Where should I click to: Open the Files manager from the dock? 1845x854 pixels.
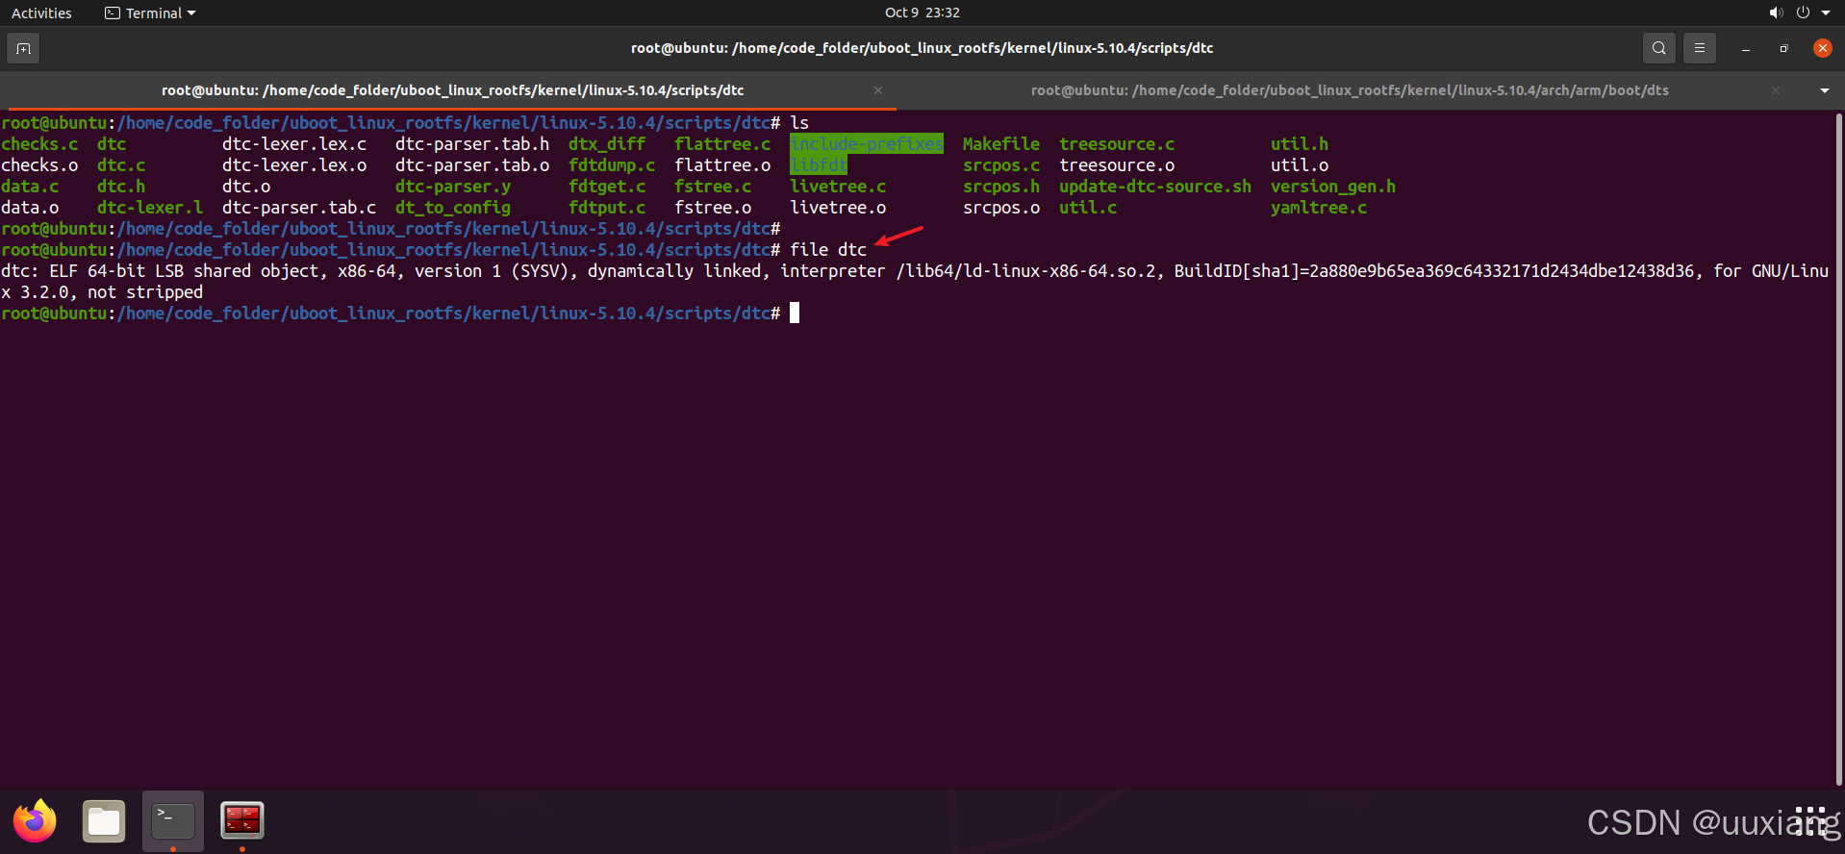point(104,821)
